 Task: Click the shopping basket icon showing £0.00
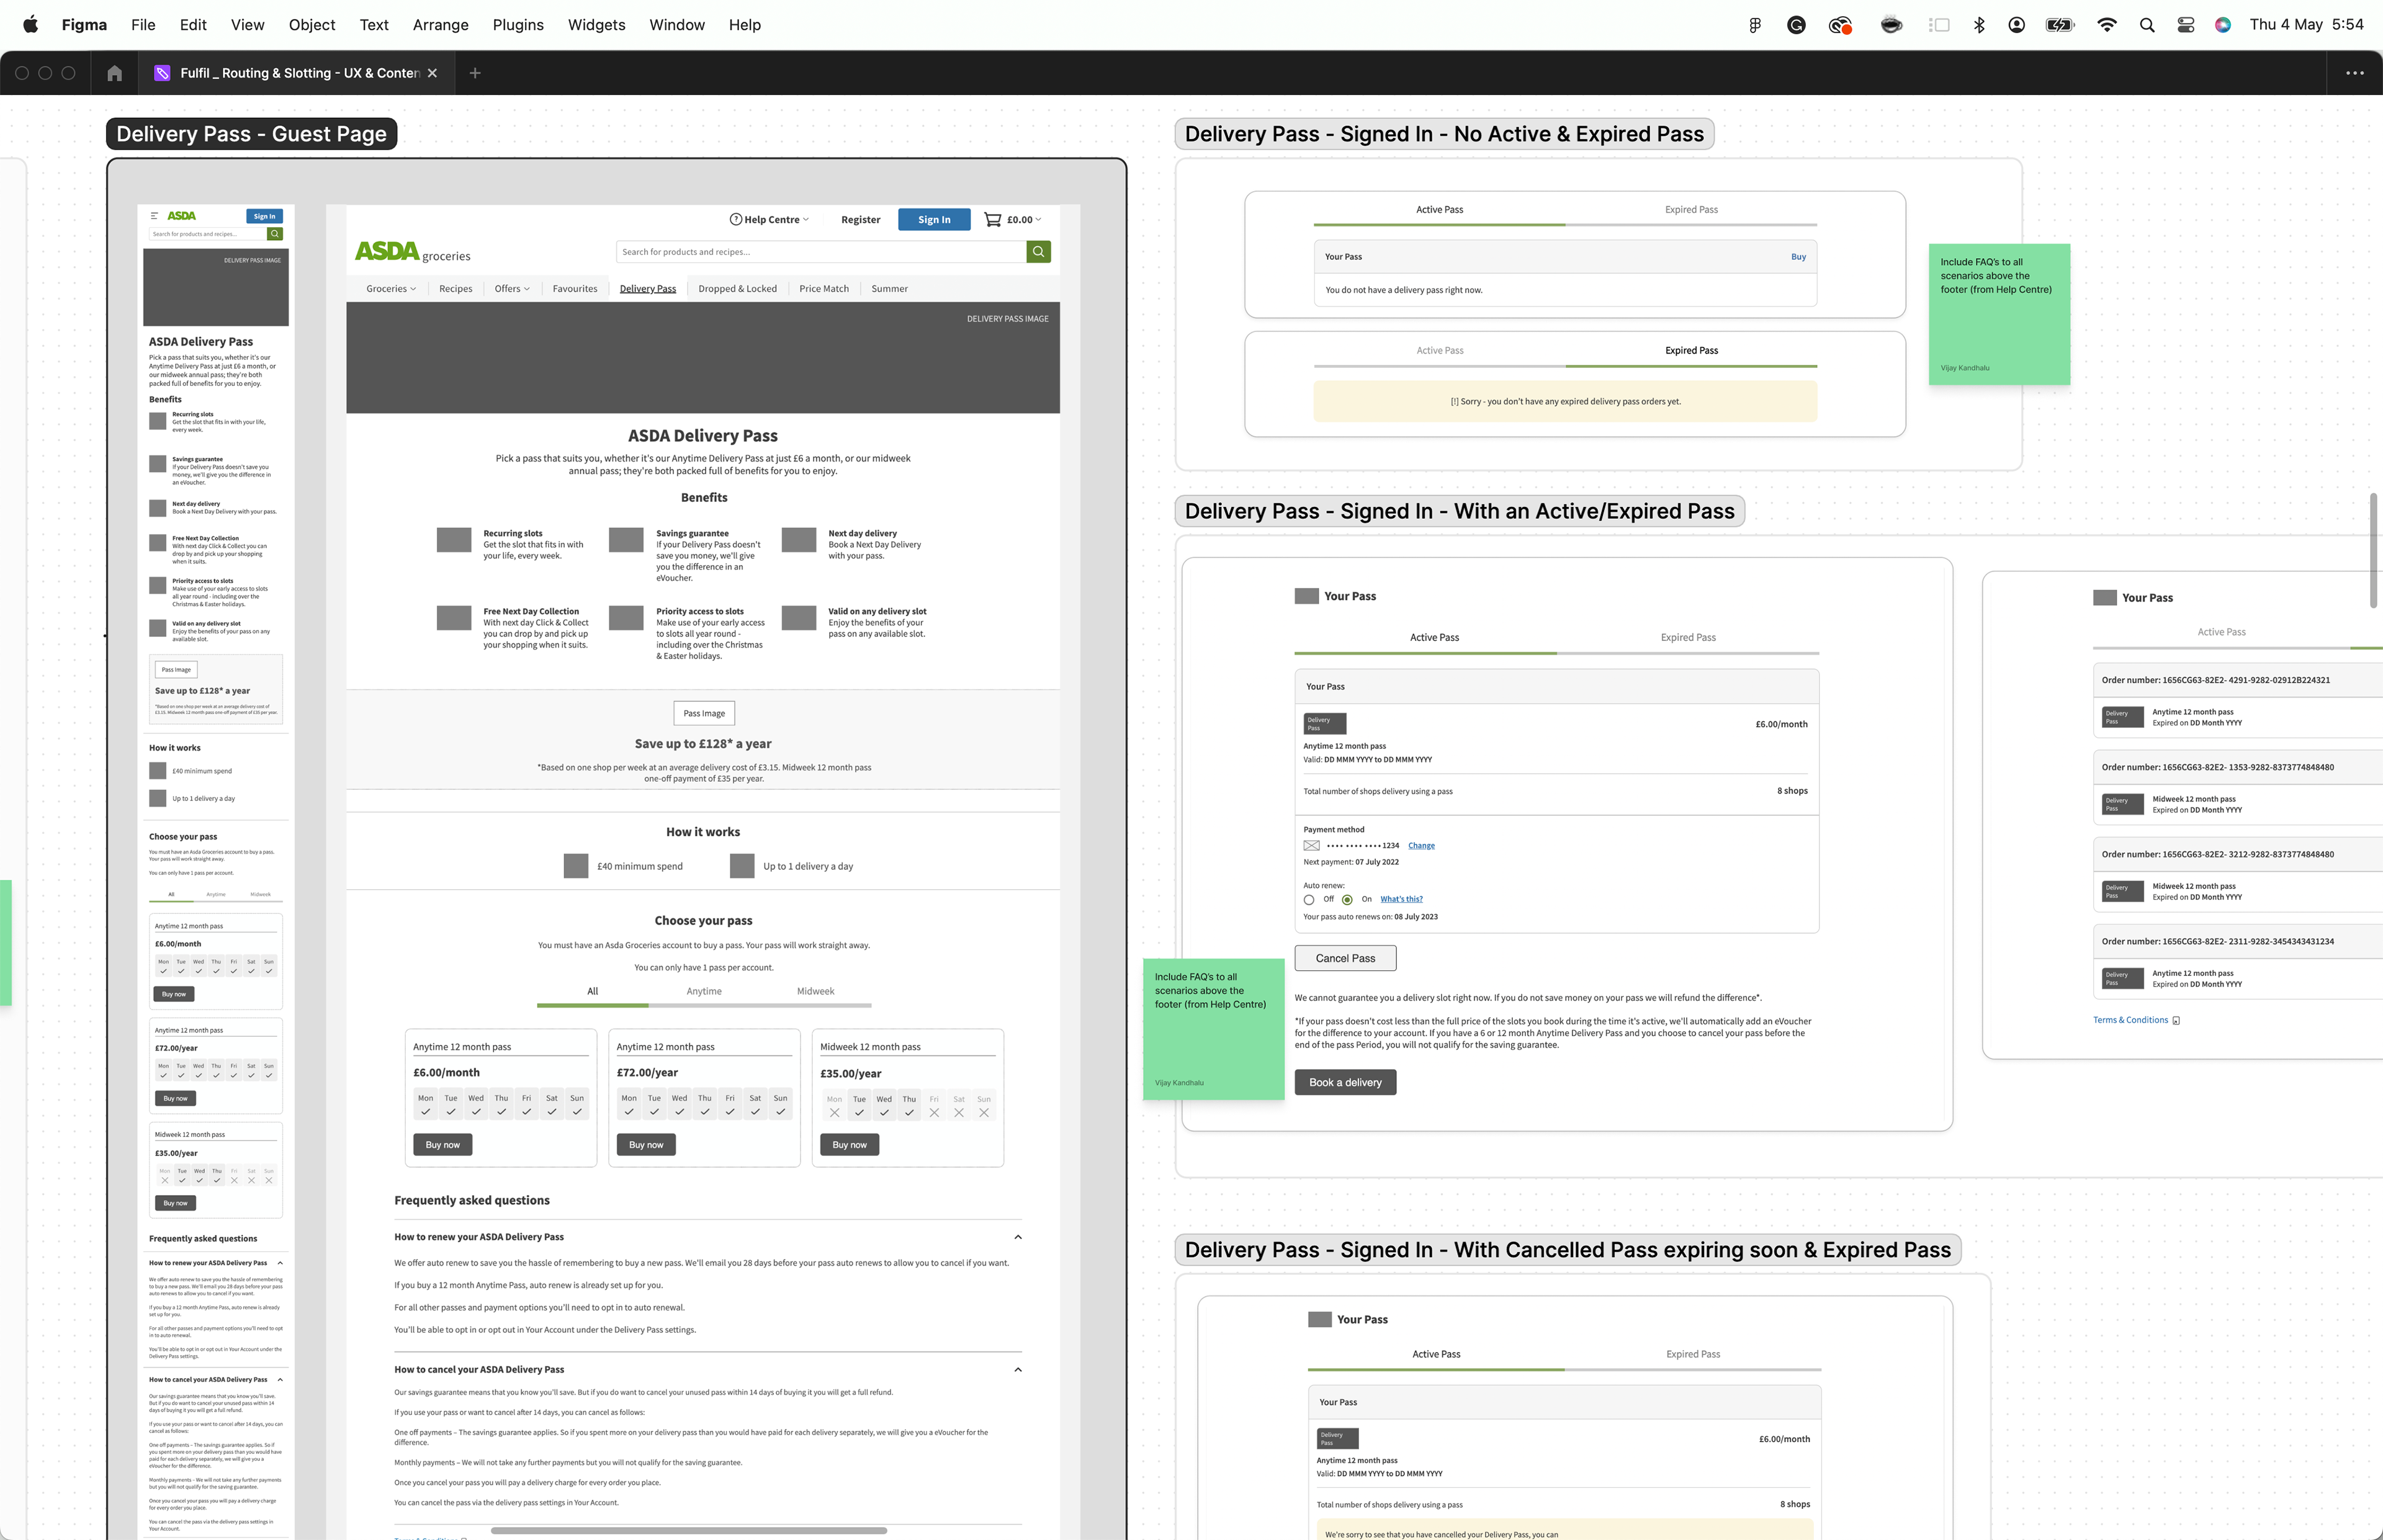[992, 220]
